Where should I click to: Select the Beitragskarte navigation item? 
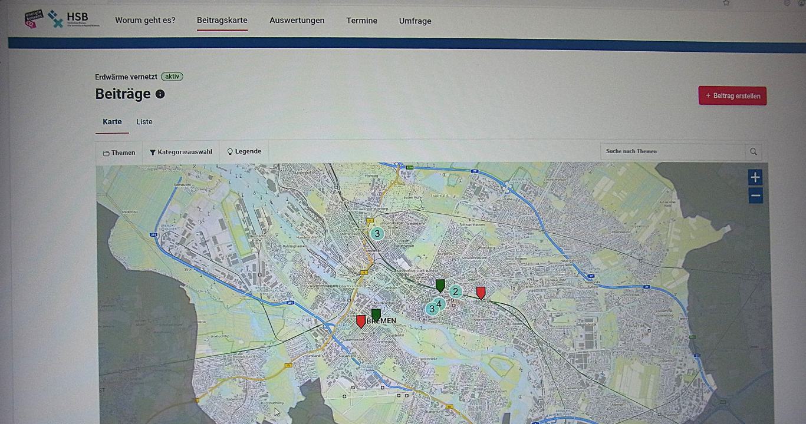click(222, 21)
